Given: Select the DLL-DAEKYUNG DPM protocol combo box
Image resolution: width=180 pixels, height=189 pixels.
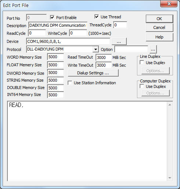Looking at the screenshot, I should (62, 49).
